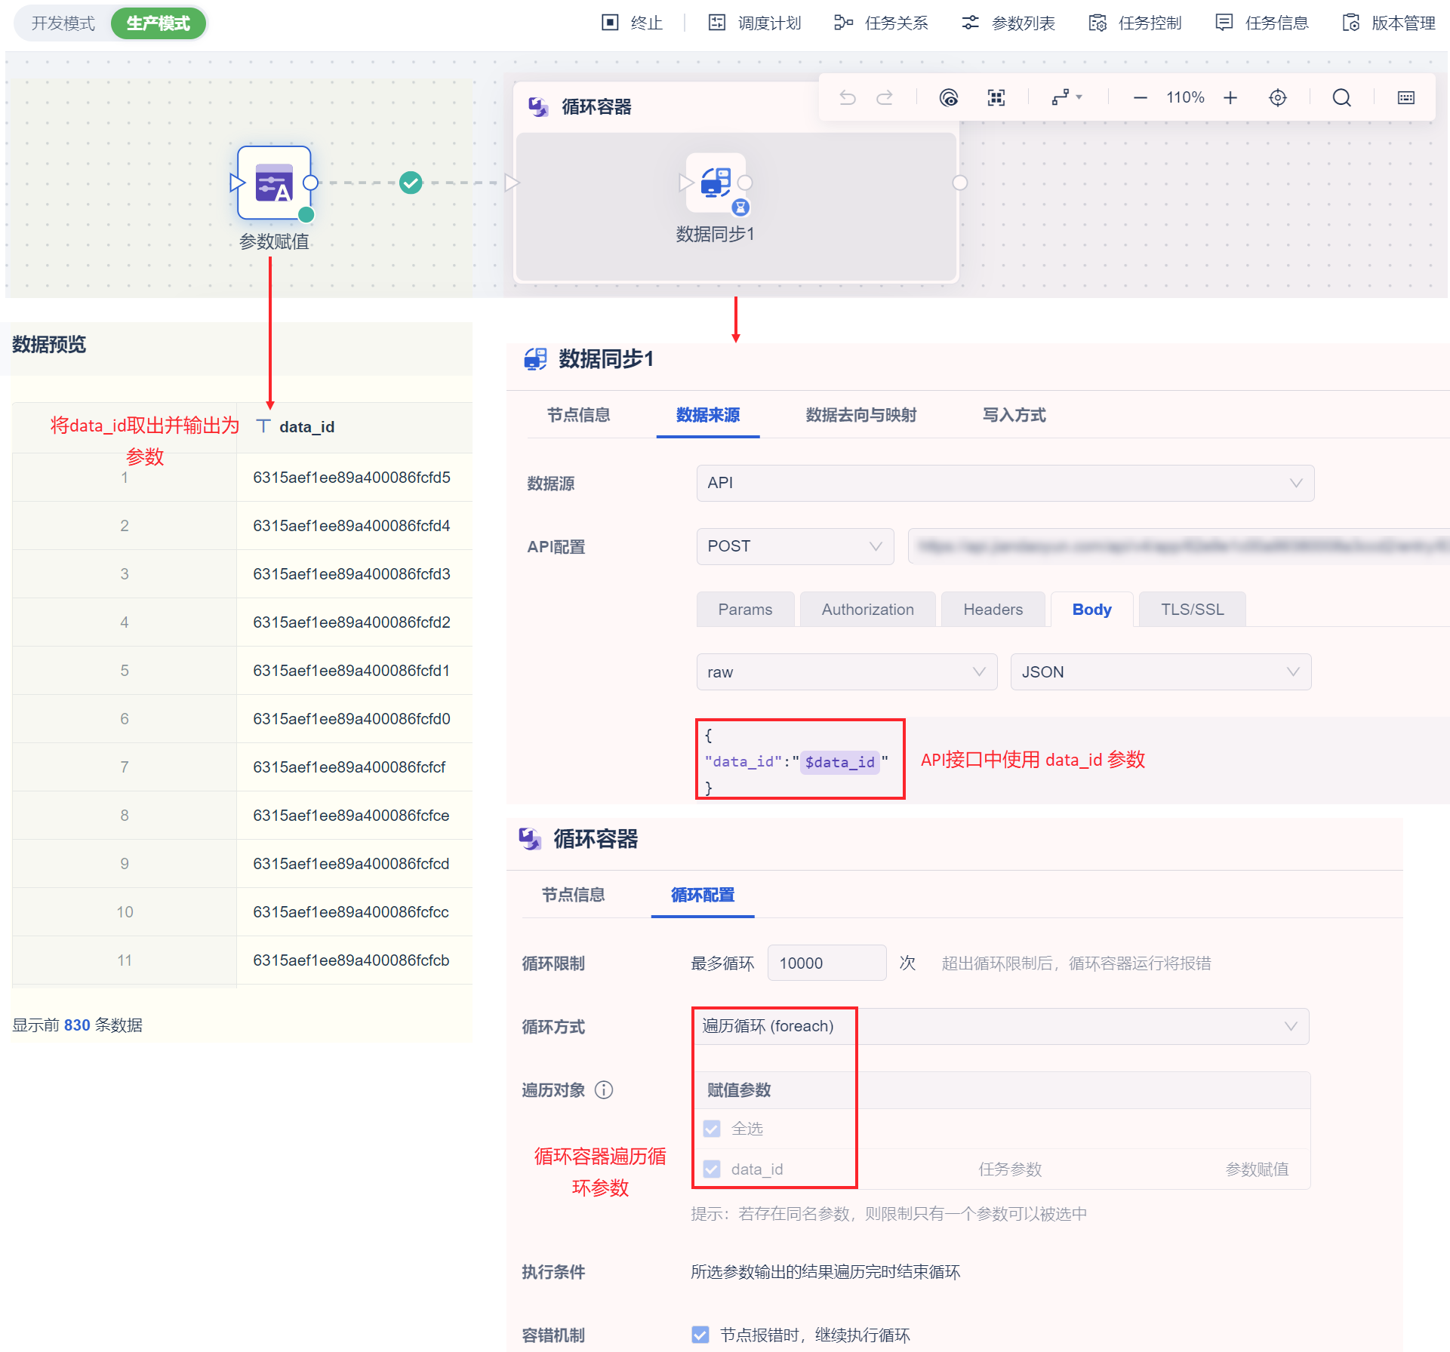Toggle the 全选 checkbox

712,1129
